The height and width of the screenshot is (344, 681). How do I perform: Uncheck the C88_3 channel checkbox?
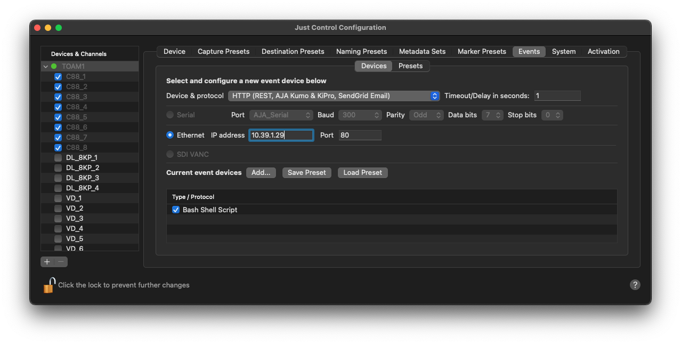(58, 97)
